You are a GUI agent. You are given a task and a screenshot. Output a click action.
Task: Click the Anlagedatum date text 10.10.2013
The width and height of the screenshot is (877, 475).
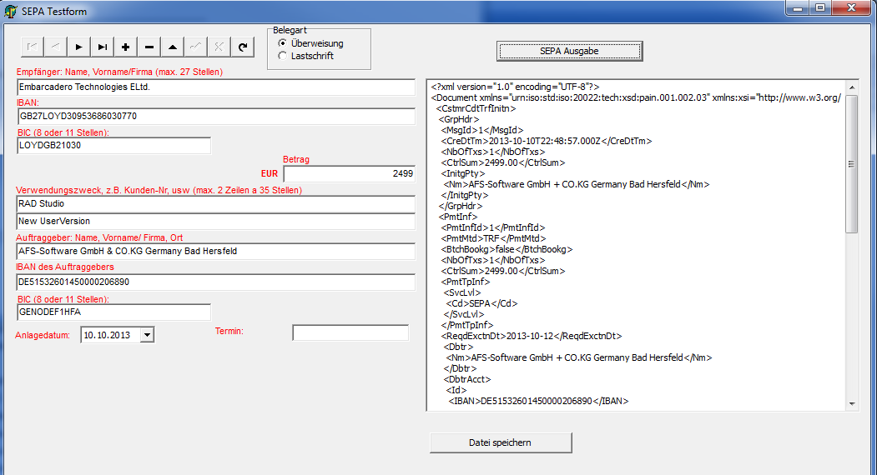[x=107, y=335]
